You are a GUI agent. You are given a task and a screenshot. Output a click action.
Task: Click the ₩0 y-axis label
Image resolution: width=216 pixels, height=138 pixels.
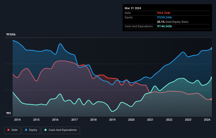[8, 113]
